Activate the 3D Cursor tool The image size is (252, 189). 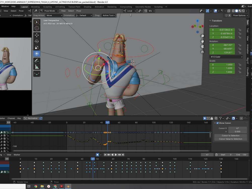tap(37, 28)
